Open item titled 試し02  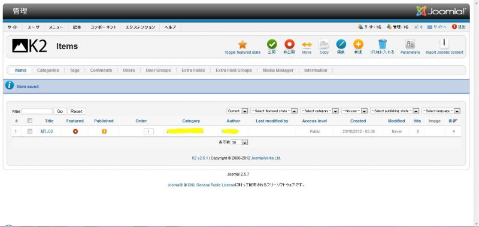pos(47,131)
